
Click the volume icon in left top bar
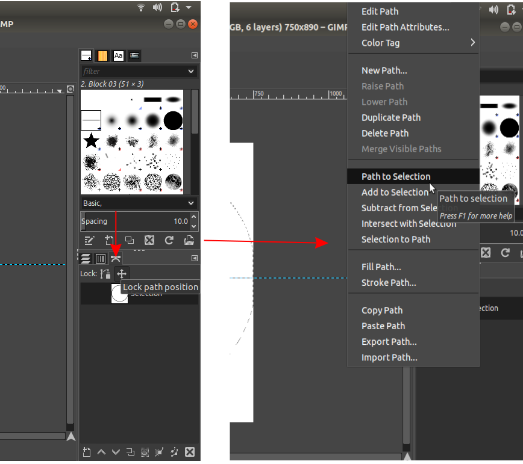[157, 7]
